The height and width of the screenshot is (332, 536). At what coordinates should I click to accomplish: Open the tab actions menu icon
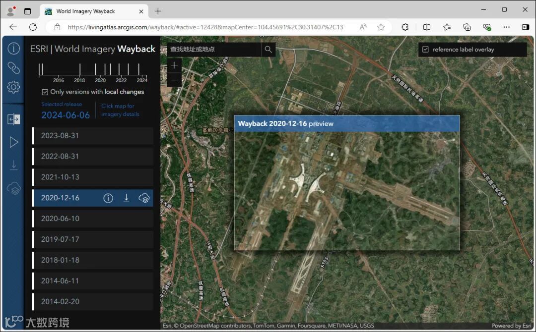click(28, 11)
